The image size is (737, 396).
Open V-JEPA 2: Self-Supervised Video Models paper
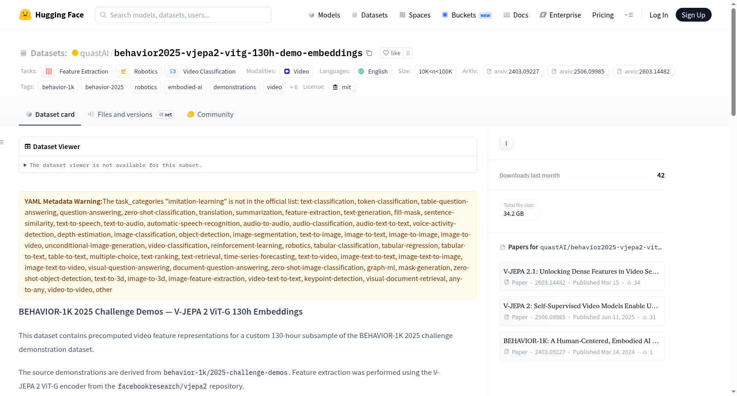[x=582, y=311]
